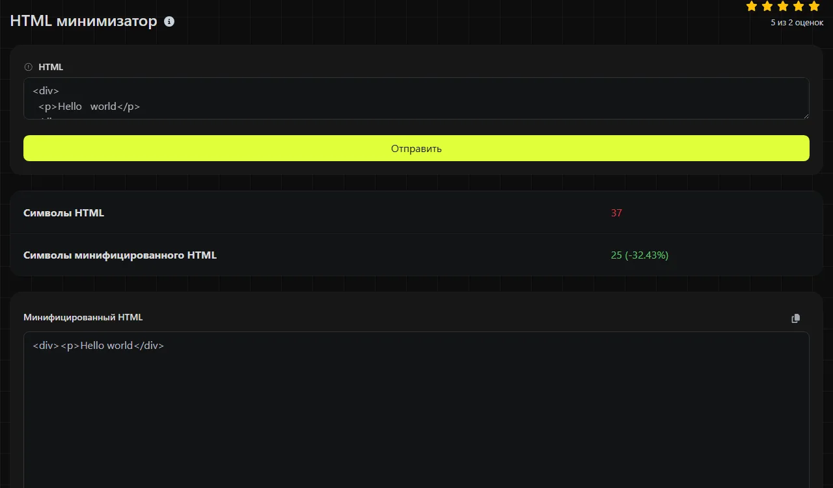The height and width of the screenshot is (488, 833).
Task: Select the green 25 (-32.43%) value
Action: [x=640, y=255]
